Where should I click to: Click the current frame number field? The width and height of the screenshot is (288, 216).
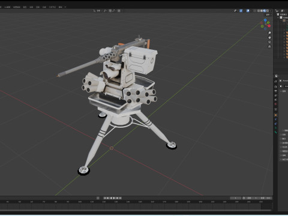(236, 198)
